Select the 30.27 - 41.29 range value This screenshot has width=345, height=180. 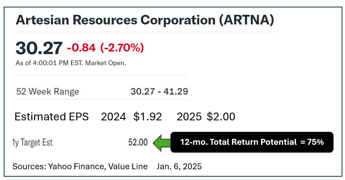tap(159, 91)
